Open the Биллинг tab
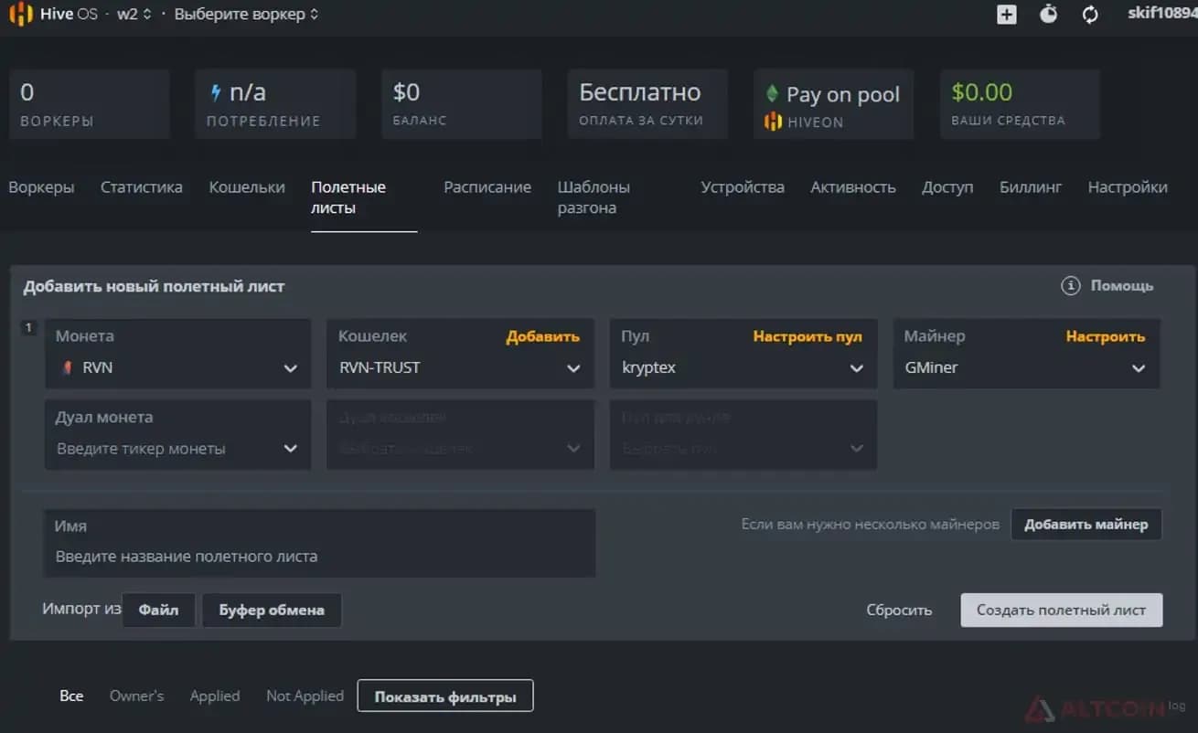The image size is (1198, 733). coord(1031,187)
